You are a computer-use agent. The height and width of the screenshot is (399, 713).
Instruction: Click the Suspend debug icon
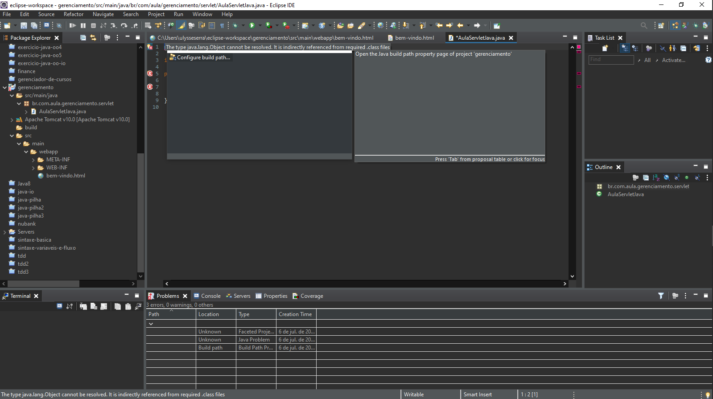(83, 26)
